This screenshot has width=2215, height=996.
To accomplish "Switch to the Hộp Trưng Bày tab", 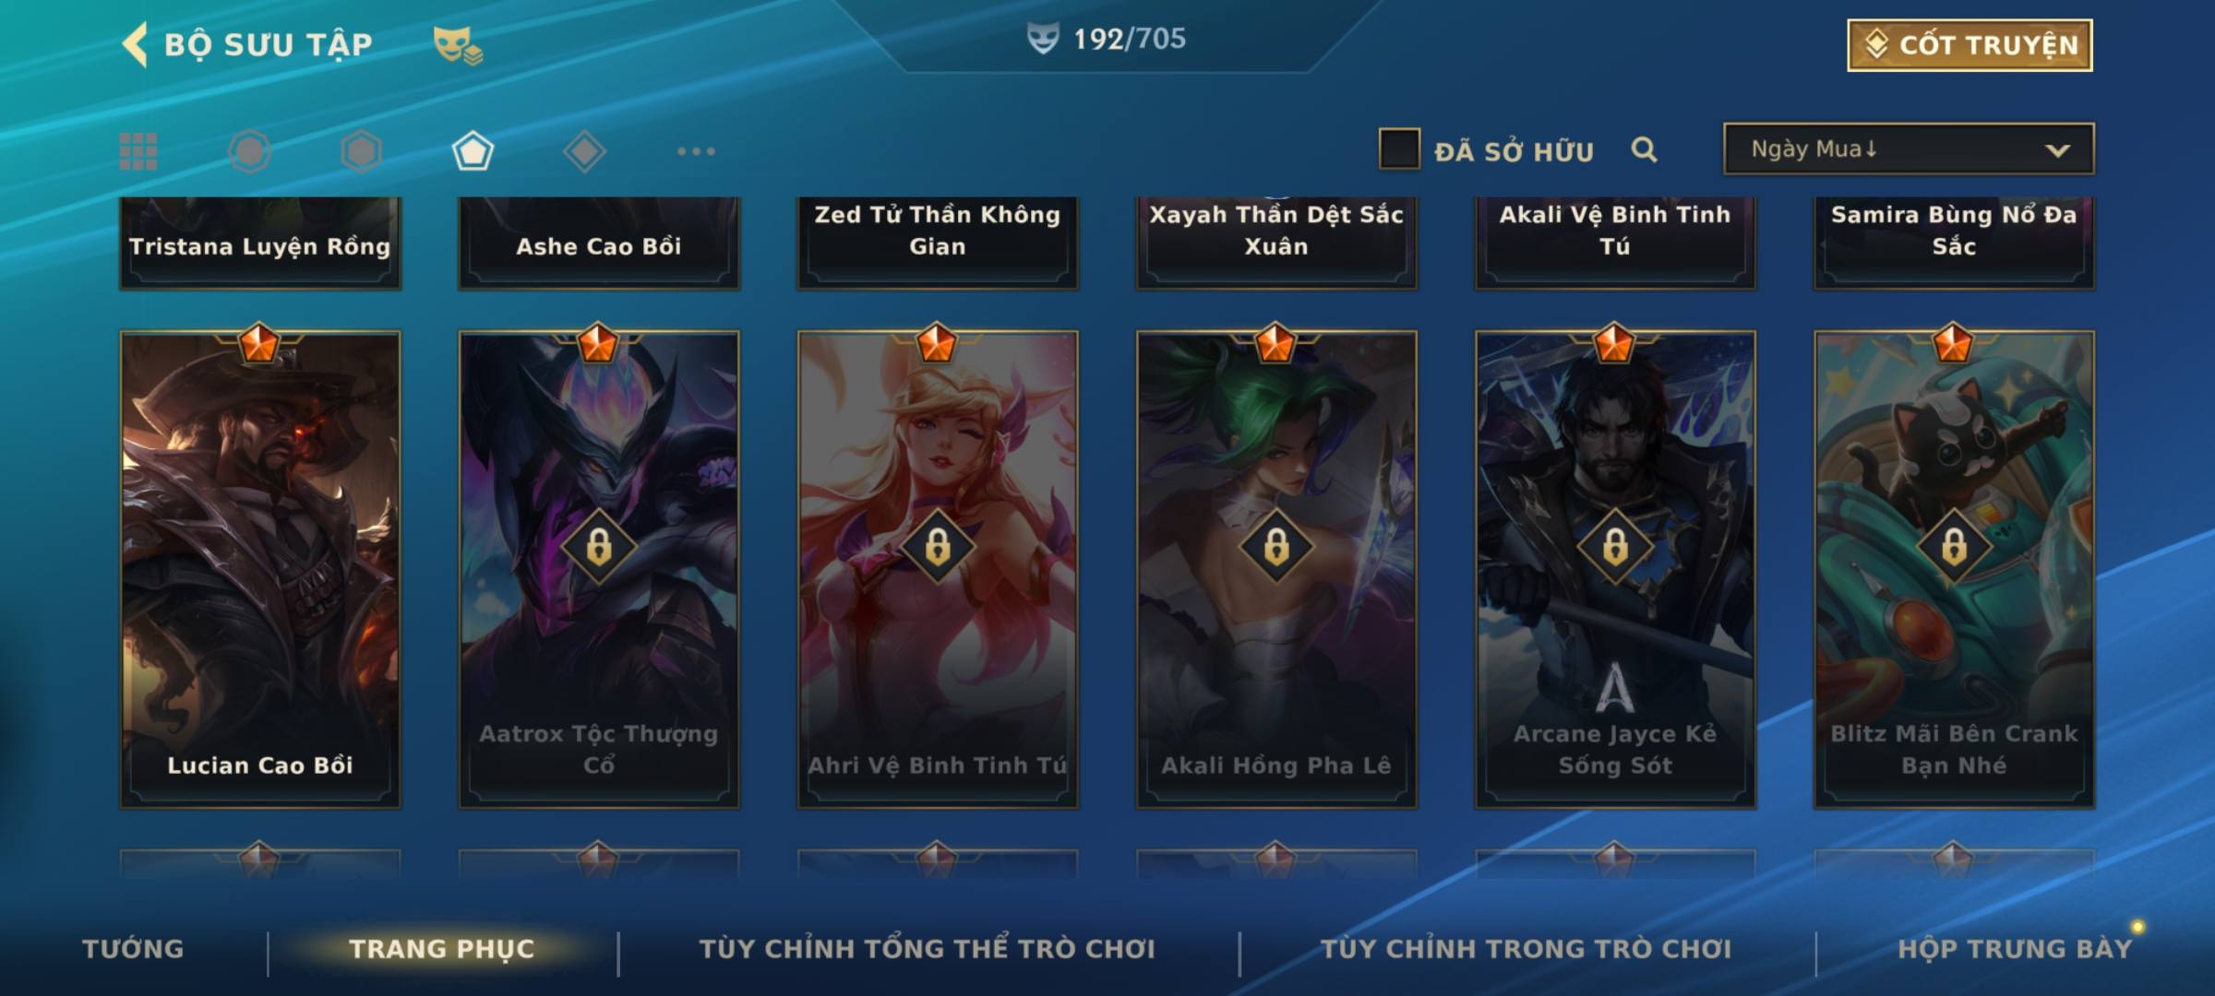I will tap(2015, 948).
